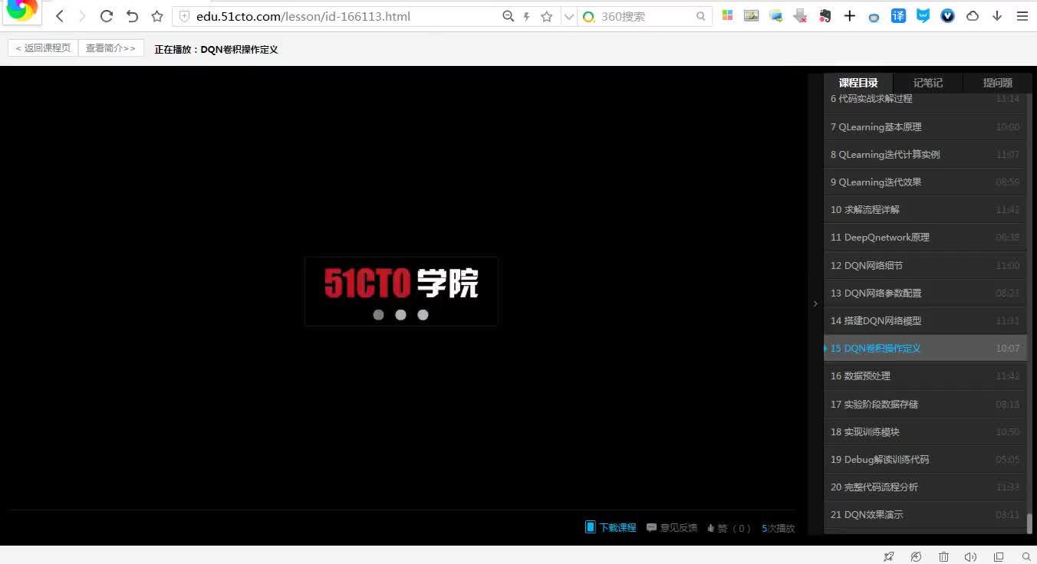Open lesson 13 DQN网络参数配置
This screenshot has height=564, width=1037.
click(x=925, y=293)
